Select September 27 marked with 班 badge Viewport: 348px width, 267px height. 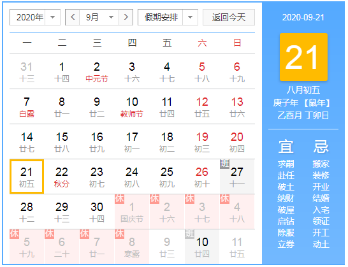point(237,177)
